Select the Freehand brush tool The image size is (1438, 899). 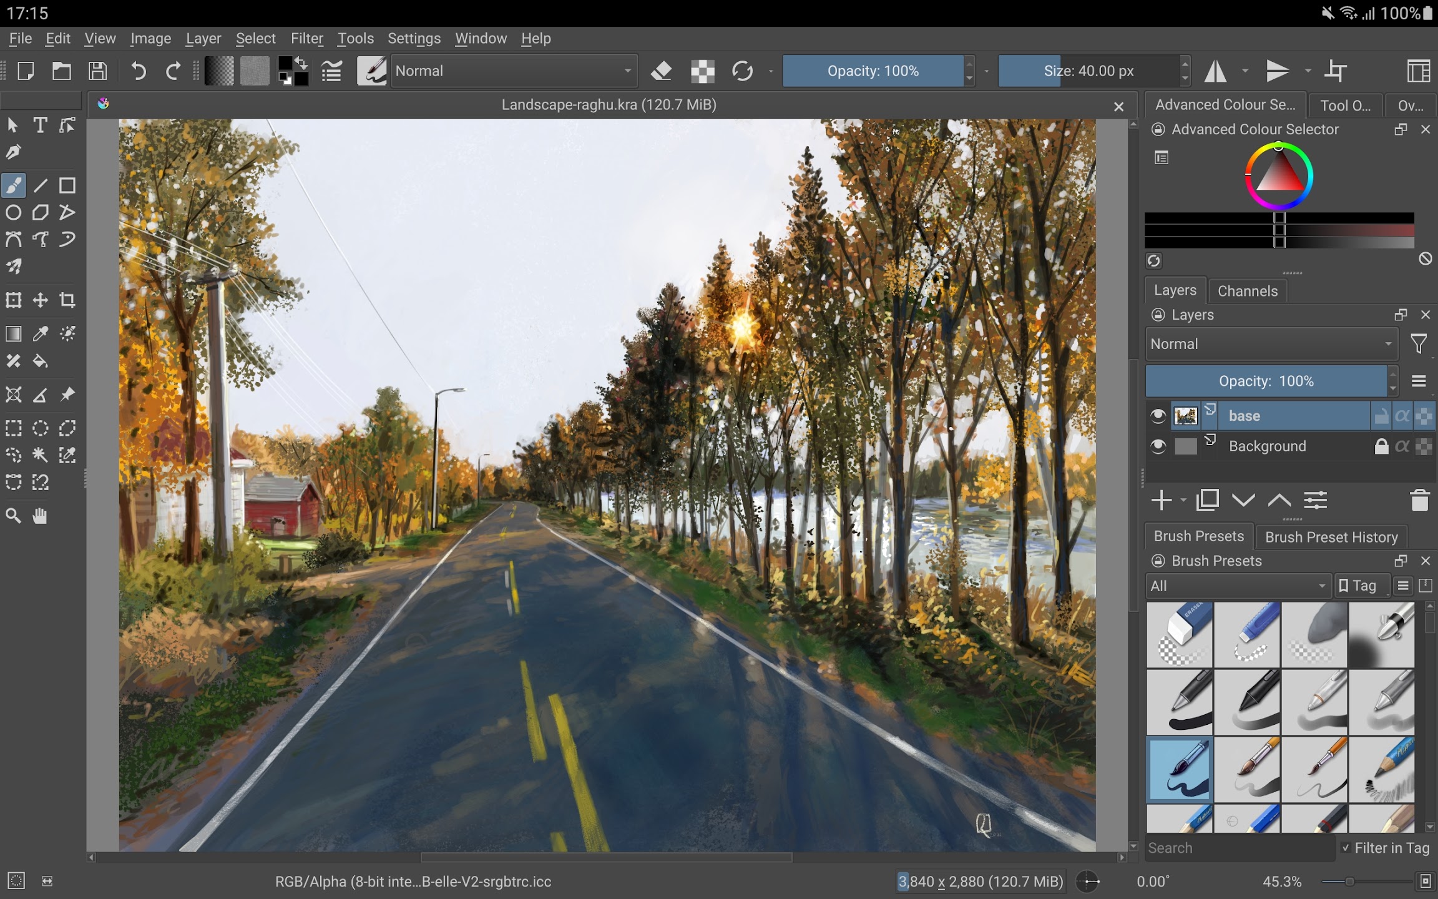[14, 185]
